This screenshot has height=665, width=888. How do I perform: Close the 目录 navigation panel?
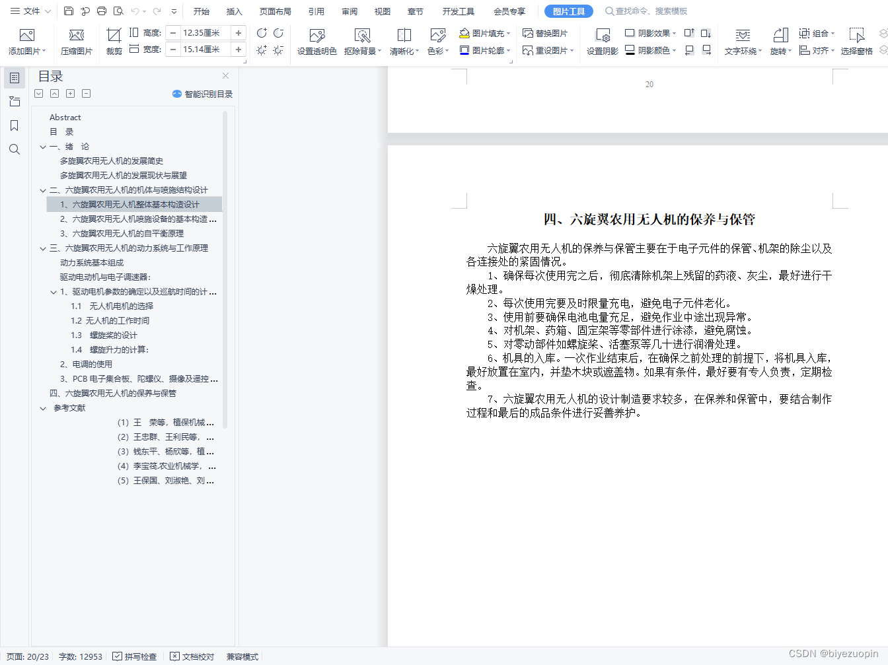click(225, 76)
